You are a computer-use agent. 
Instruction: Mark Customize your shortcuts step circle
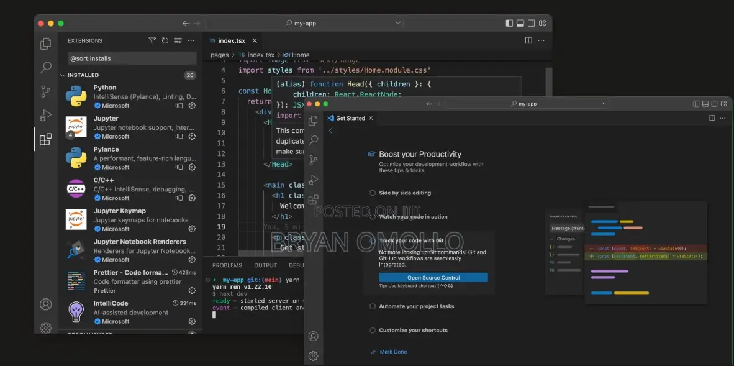(373, 331)
